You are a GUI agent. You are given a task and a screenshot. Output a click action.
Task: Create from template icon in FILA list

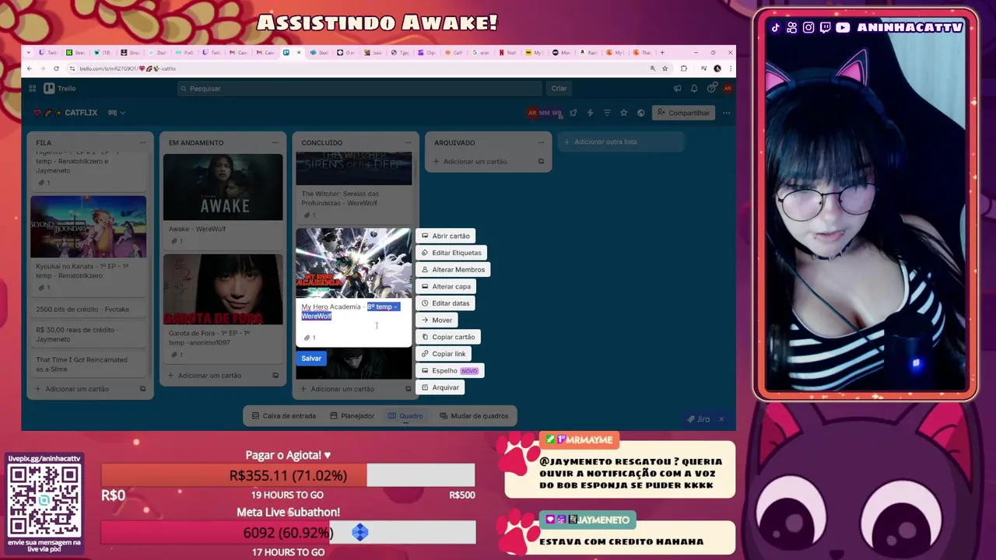tap(142, 389)
